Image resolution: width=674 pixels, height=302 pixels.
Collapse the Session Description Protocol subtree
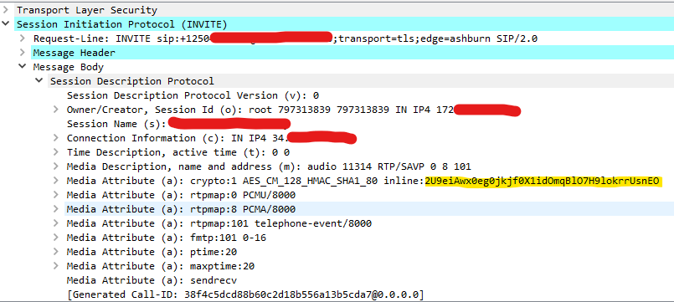tap(39, 81)
